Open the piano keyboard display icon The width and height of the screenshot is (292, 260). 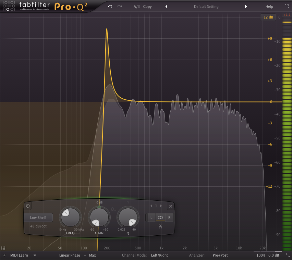[4, 248]
